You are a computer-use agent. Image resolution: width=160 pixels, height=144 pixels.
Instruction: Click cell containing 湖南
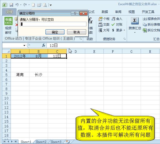tap(20, 75)
